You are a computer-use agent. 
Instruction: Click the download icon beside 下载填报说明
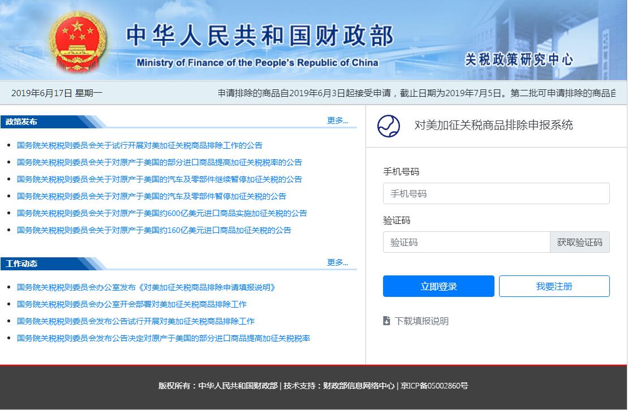click(386, 321)
